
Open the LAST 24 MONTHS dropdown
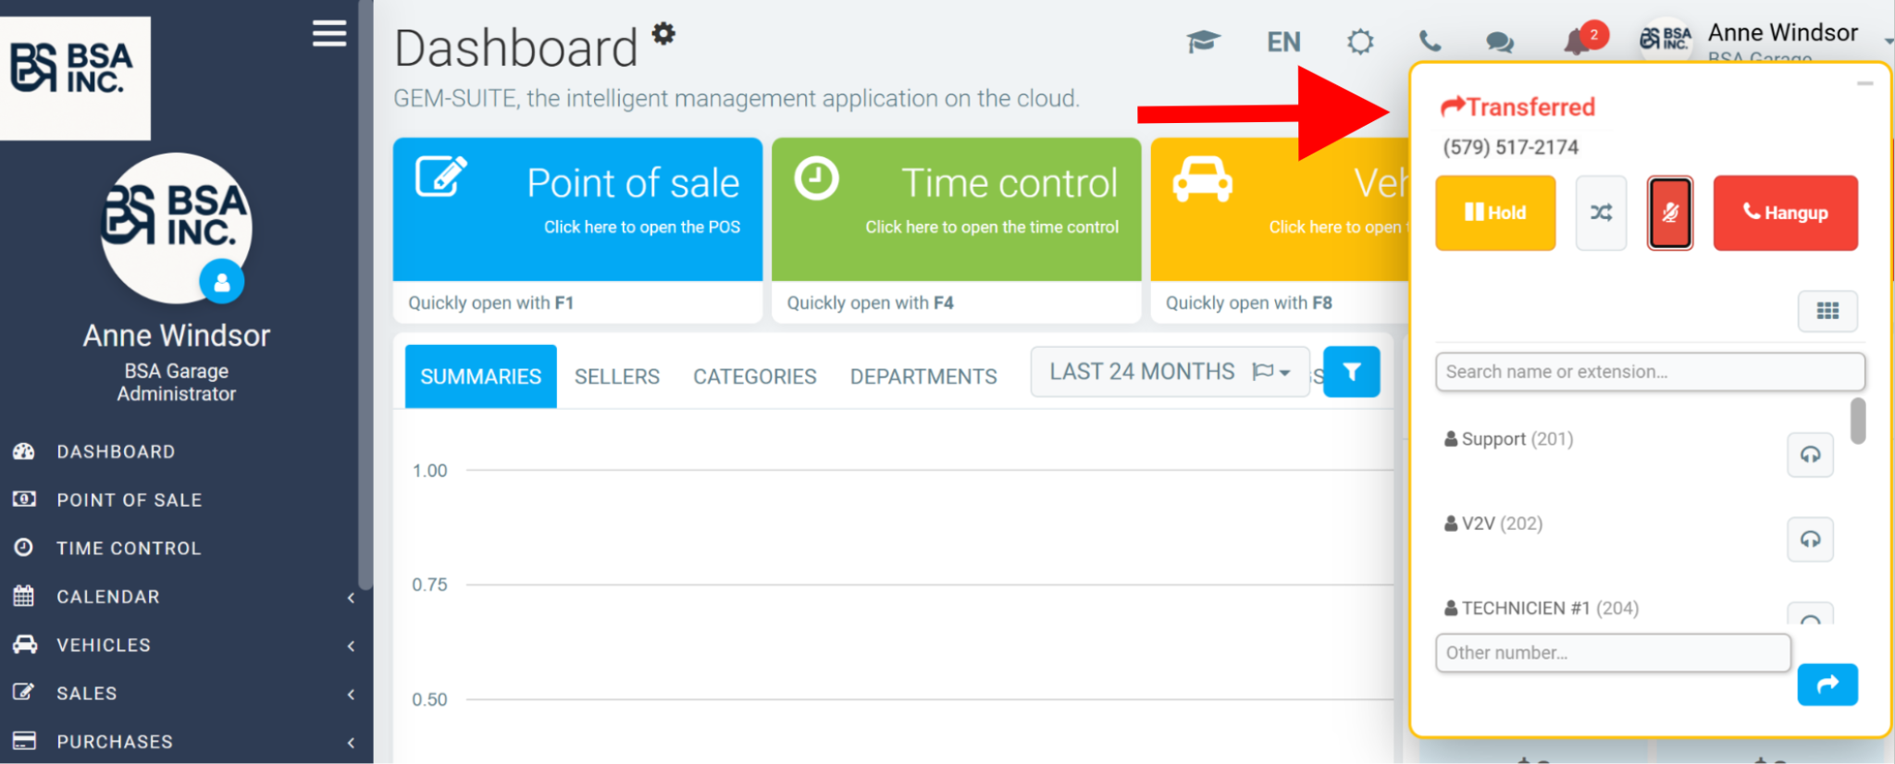1170,372
